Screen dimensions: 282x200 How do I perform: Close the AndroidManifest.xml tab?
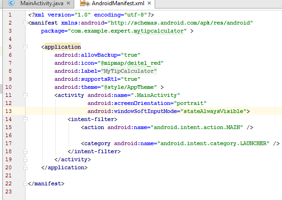(x=149, y=3)
